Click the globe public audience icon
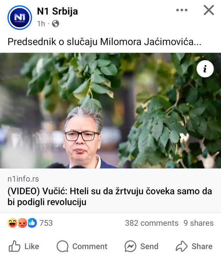Viewport: 221px width, 254px height. coord(56,23)
